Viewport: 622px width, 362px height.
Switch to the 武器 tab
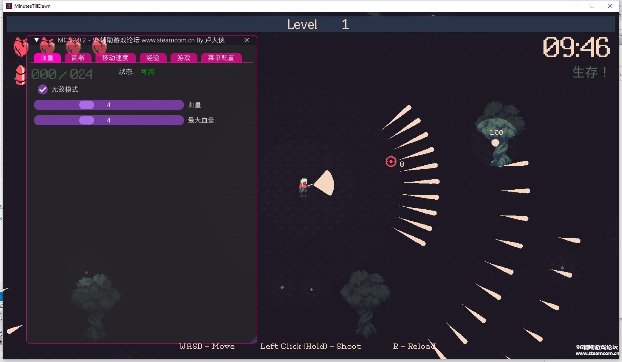(x=78, y=58)
